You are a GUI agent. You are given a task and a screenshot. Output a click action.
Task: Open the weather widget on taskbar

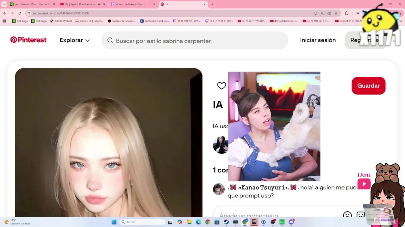tap(17, 222)
